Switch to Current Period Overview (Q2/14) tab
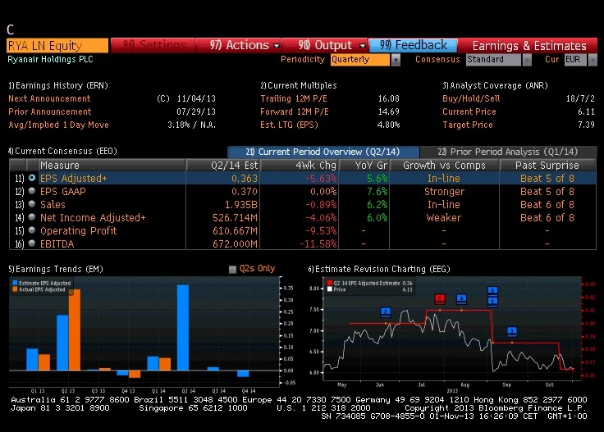This screenshot has width=604, height=432. pos(323,152)
